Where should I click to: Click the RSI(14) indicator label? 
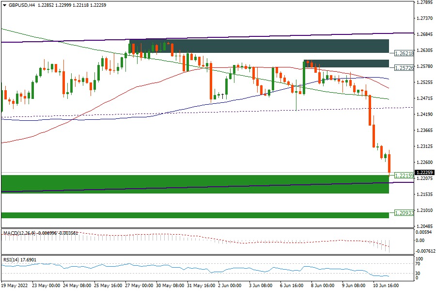tap(11, 260)
